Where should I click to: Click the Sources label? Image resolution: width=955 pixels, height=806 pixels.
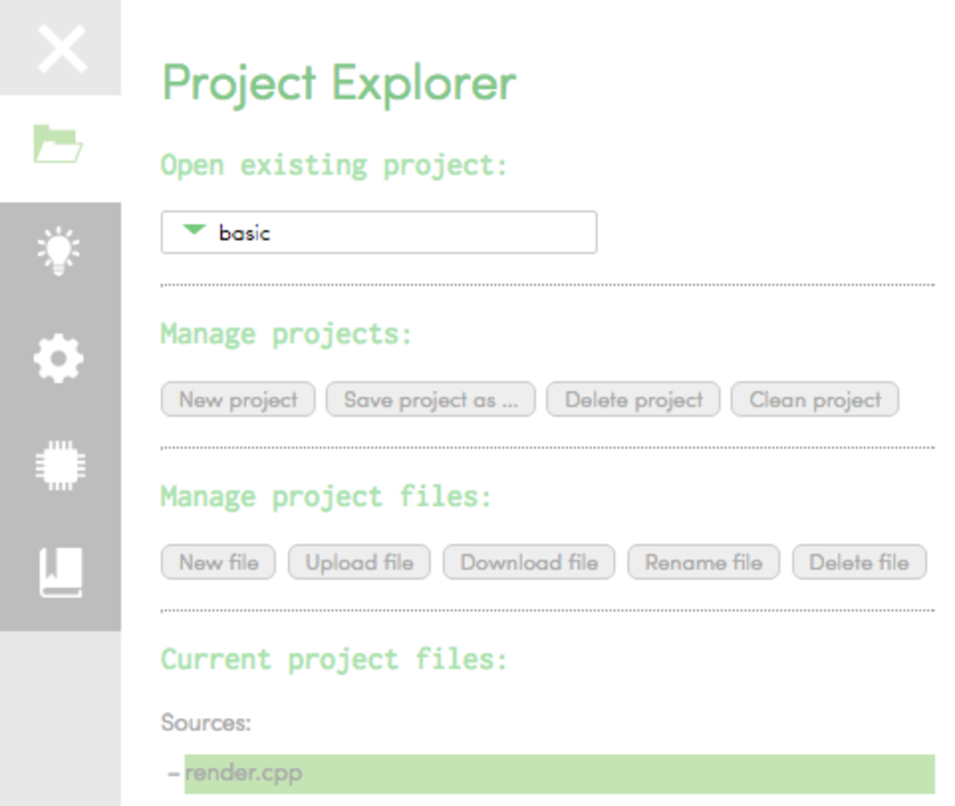206,723
